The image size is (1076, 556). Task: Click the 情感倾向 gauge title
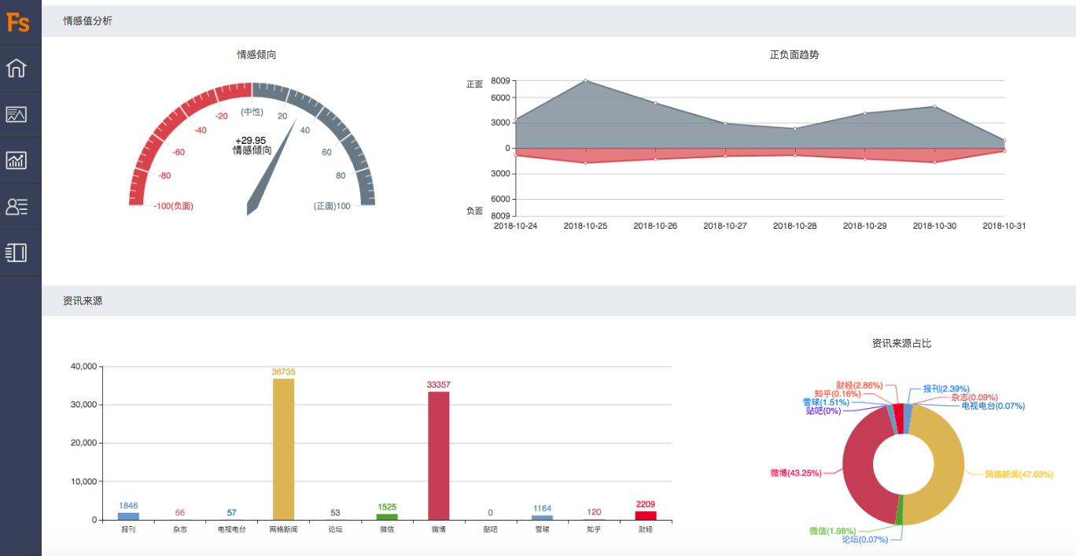pyautogui.click(x=256, y=55)
